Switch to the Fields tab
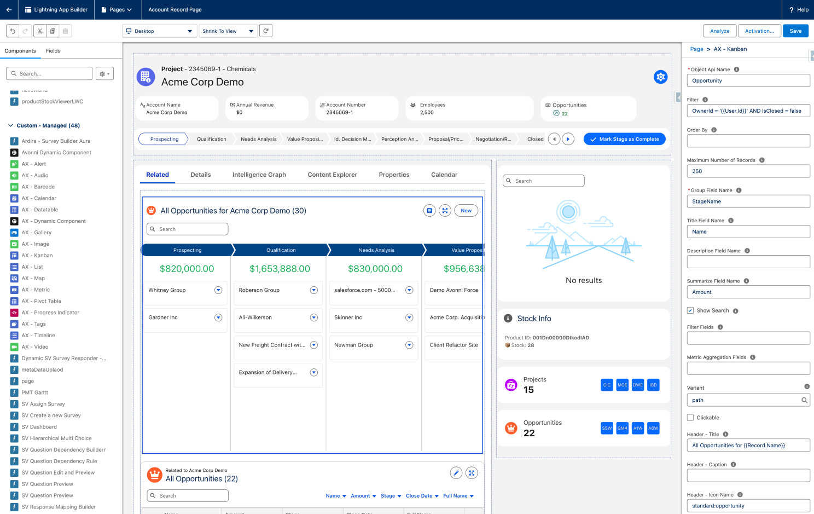The image size is (814, 514). click(x=53, y=51)
